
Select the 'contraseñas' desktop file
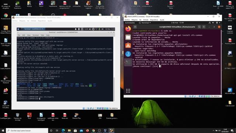[x=77, y=4]
